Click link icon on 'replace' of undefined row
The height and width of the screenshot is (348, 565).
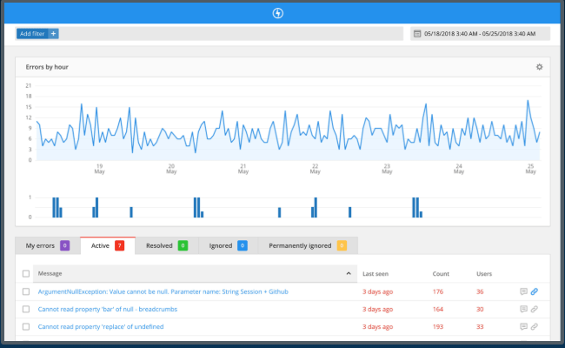point(535,327)
